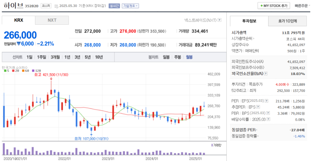Click the purple 120-day moving average legend
318x161 pixels.
pos(37,71)
